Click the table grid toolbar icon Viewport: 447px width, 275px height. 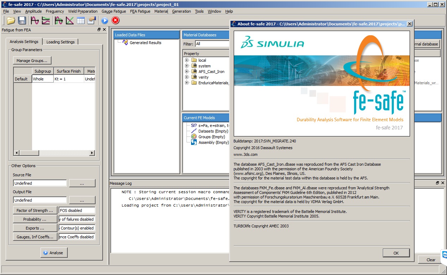click(x=81, y=20)
